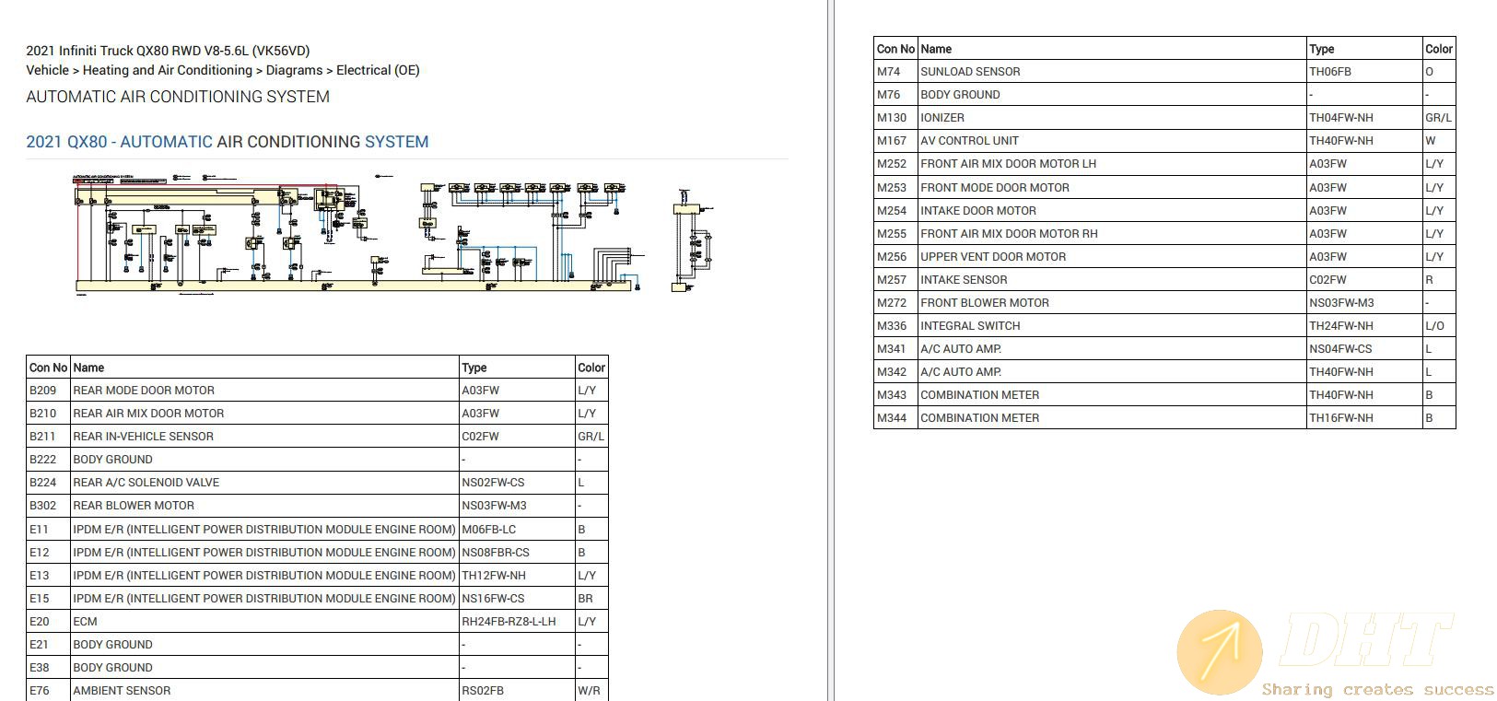Click the 'AV CONTROL UNIT' cell
The width and height of the screenshot is (1497, 701).
(x=1112, y=140)
